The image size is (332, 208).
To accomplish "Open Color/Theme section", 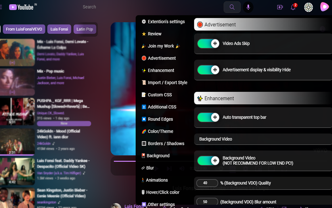I will pos(157,131).
